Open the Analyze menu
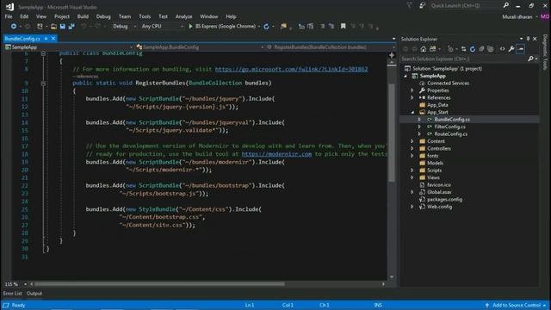The height and width of the screenshot is (310, 551). pyautogui.click(x=183, y=16)
